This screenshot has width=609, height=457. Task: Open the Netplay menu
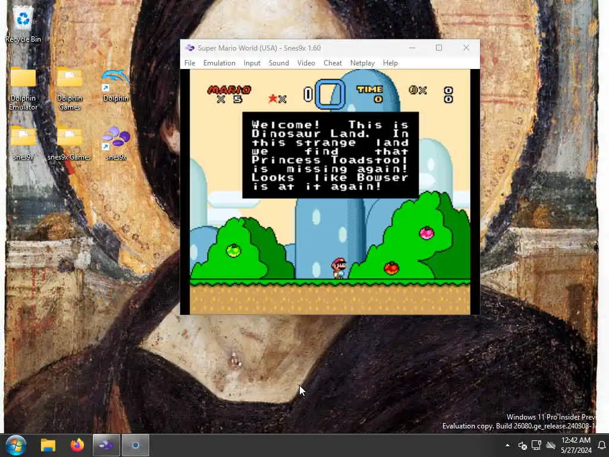[362, 63]
